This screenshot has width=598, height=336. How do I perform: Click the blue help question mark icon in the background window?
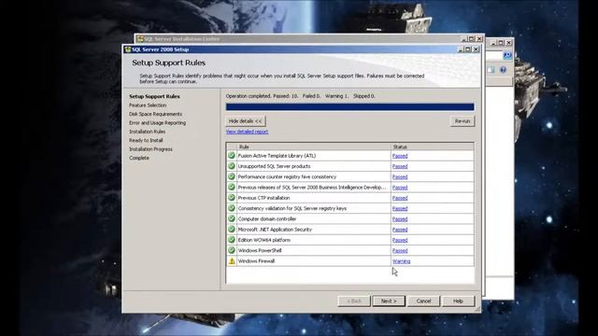pos(503,70)
